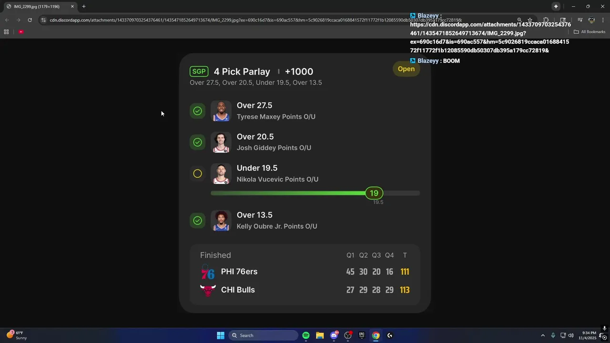This screenshot has height=343, width=610.
Task: Open Epic Games Launcher from the taskbar
Action: click(362, 335)
